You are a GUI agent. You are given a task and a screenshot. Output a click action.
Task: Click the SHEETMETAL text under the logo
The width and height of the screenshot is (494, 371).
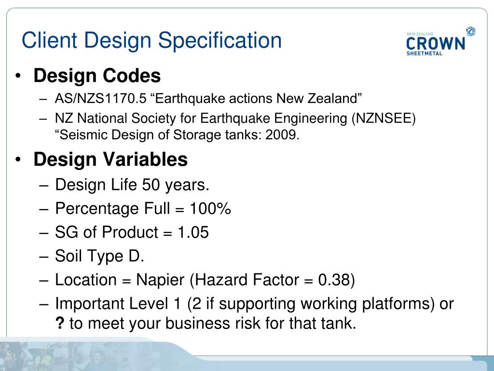point(424,53)
